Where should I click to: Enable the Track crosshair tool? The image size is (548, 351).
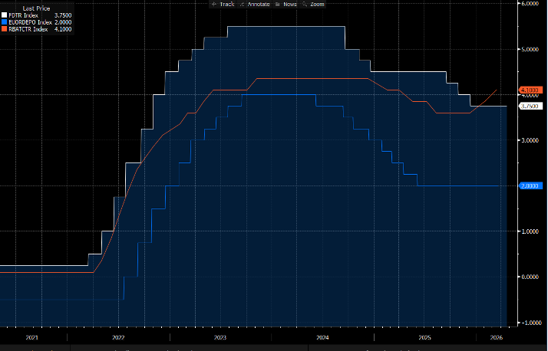pos(223,5)
